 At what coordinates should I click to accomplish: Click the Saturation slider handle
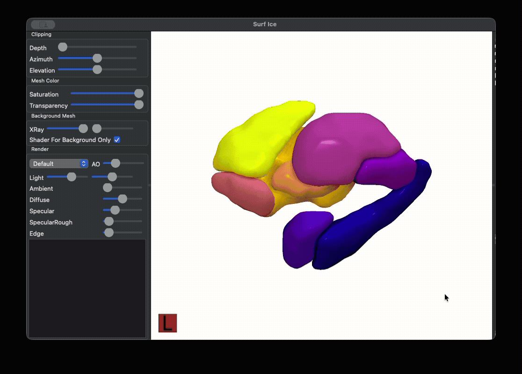click(139, 93)
